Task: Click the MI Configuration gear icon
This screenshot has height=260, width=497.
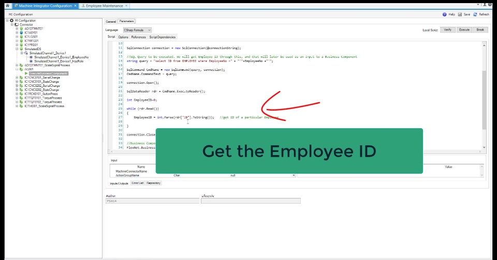Action: pos(12,21)
